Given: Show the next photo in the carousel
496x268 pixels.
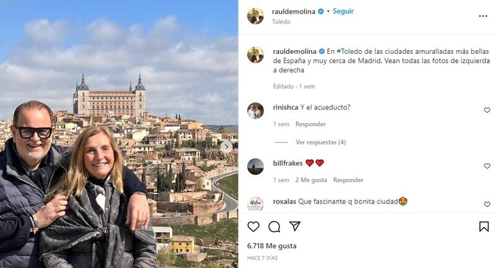Looking at the screenshot, I should coord(226,147).
